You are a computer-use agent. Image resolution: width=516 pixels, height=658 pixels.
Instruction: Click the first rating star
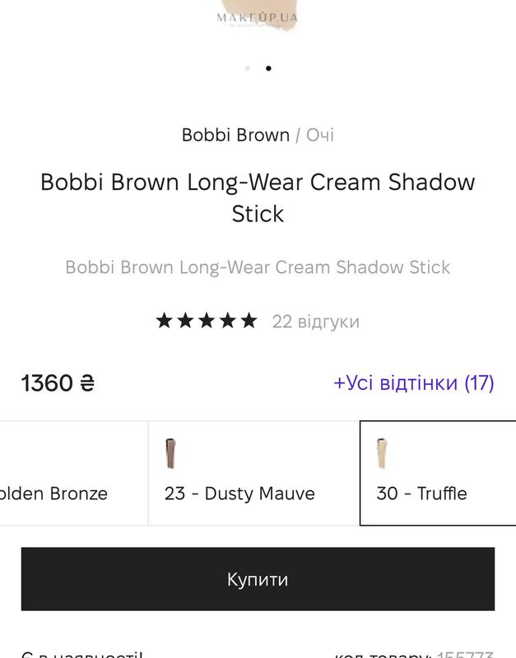[164, 321]
